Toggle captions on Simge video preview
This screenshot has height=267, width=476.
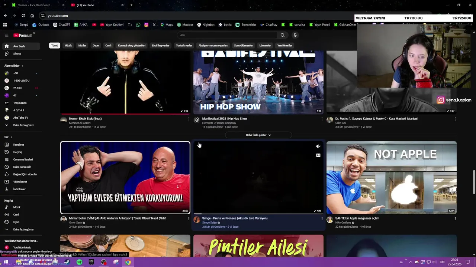click(x=318, y=155)
